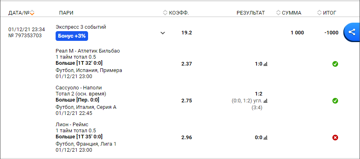Click the РЕЗУЛЬТАТ column header
This screenshot has height=159, width=360.
pyautogui.click(x=251, y=13)
